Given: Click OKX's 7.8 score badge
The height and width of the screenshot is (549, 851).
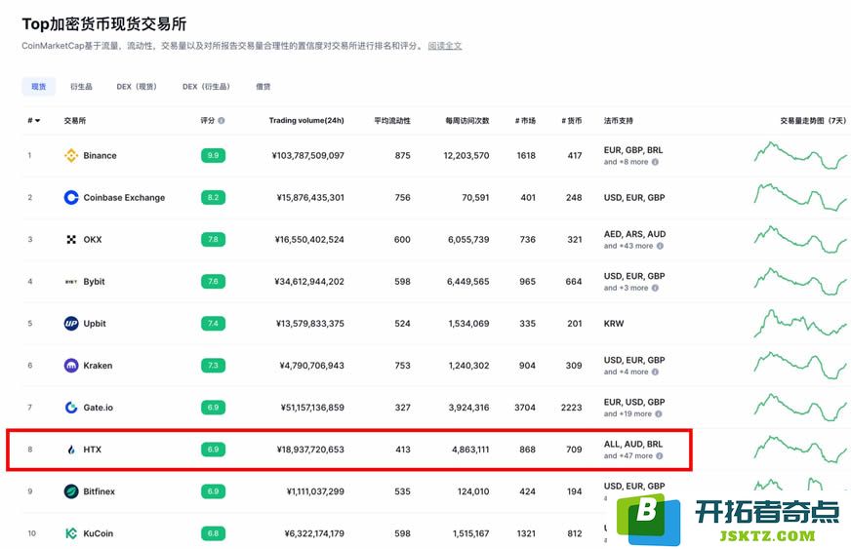Looking at the screenshot, I should point(213,239).
